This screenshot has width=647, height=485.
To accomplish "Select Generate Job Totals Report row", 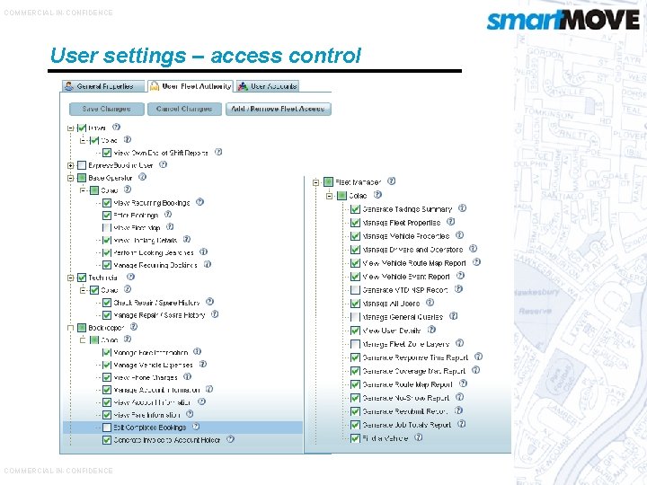I will [x=407, y=425].
